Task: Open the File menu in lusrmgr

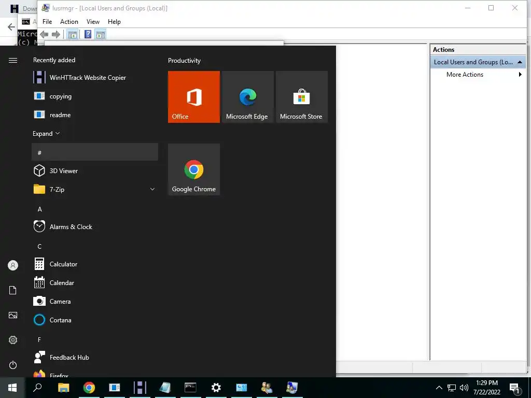Action: click(x=47, y=22)
